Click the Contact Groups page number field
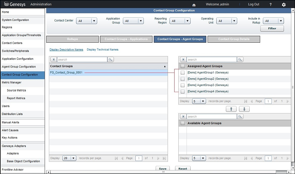295x174 pixels. point(139,158)
